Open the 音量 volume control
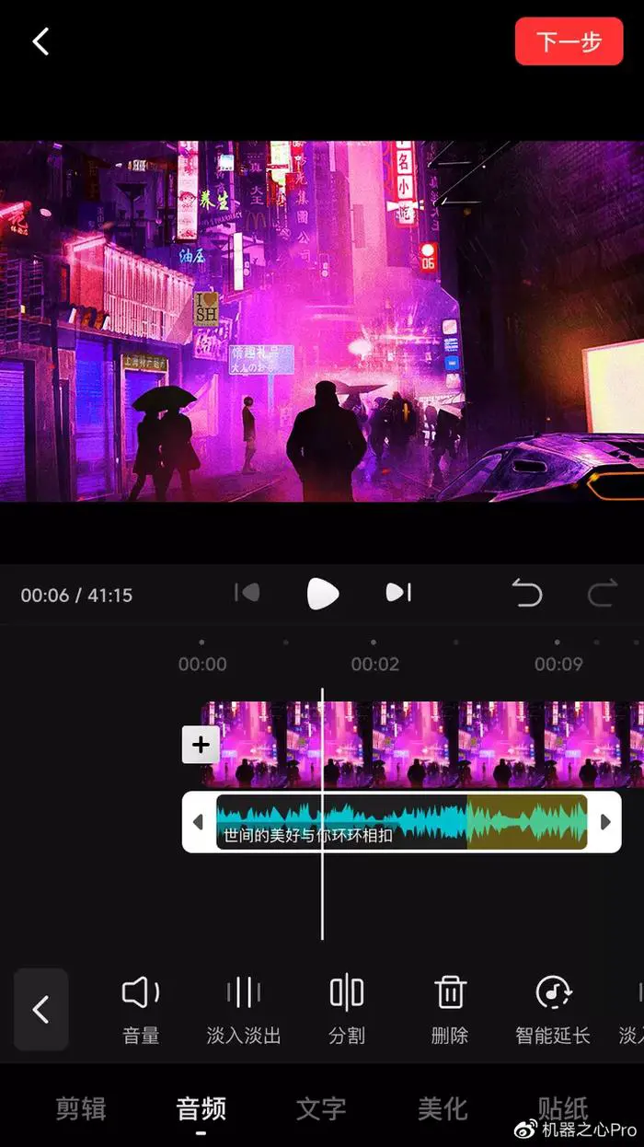The image size is (644, 1147). point(141,1010)
